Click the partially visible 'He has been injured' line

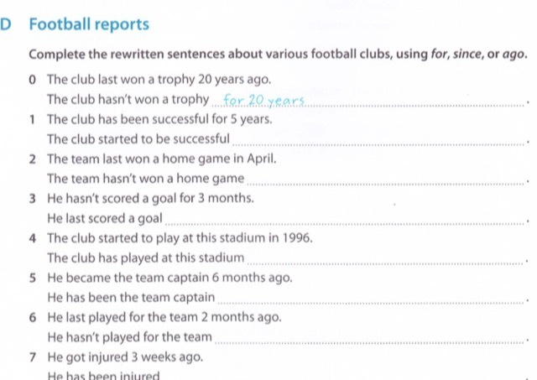pos(103,375)
